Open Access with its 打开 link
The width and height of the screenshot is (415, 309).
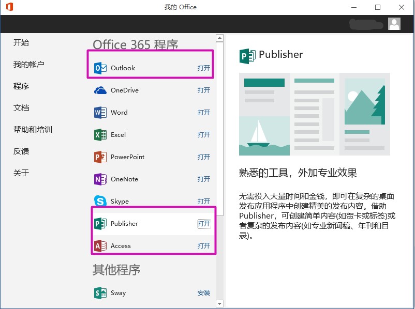pos(204,245)
